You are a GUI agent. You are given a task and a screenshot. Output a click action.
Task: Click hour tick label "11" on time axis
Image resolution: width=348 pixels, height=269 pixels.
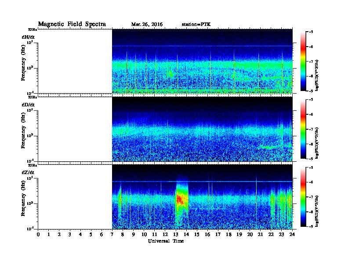(155, 235)
